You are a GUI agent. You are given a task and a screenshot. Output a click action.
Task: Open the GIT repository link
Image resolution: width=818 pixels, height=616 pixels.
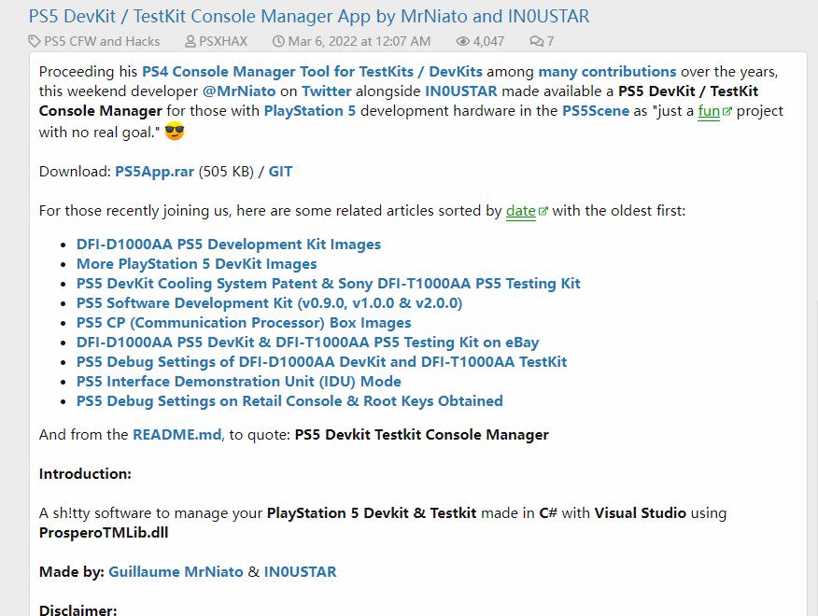[280, 171]
